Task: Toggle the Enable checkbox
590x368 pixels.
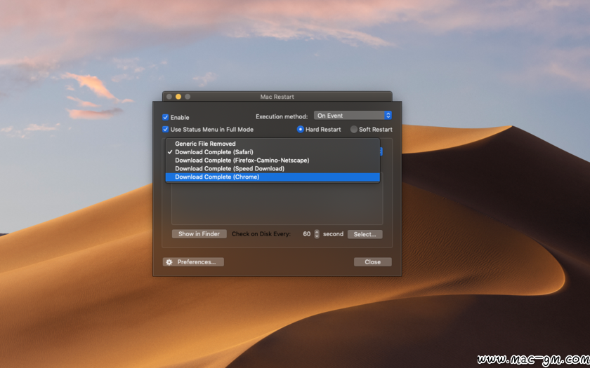Action: 165,117
